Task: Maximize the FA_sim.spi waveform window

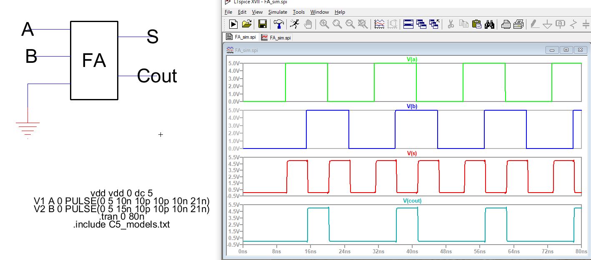Action: [x=566, y=50]
